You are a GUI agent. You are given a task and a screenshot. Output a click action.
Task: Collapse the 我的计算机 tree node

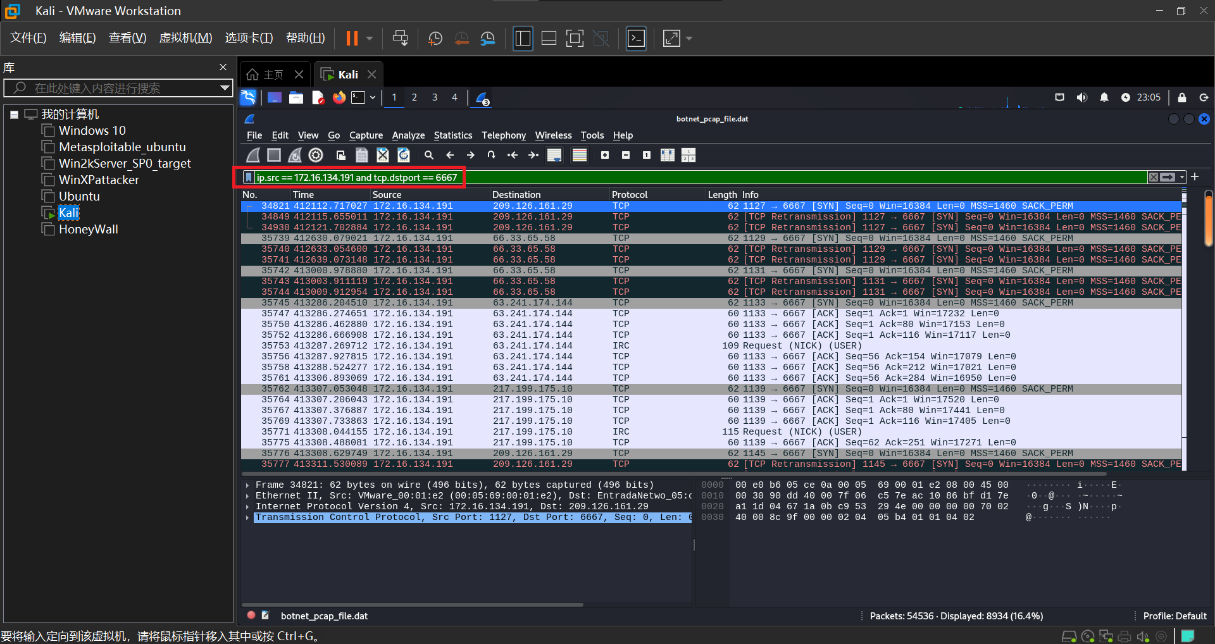coord(14,115)
